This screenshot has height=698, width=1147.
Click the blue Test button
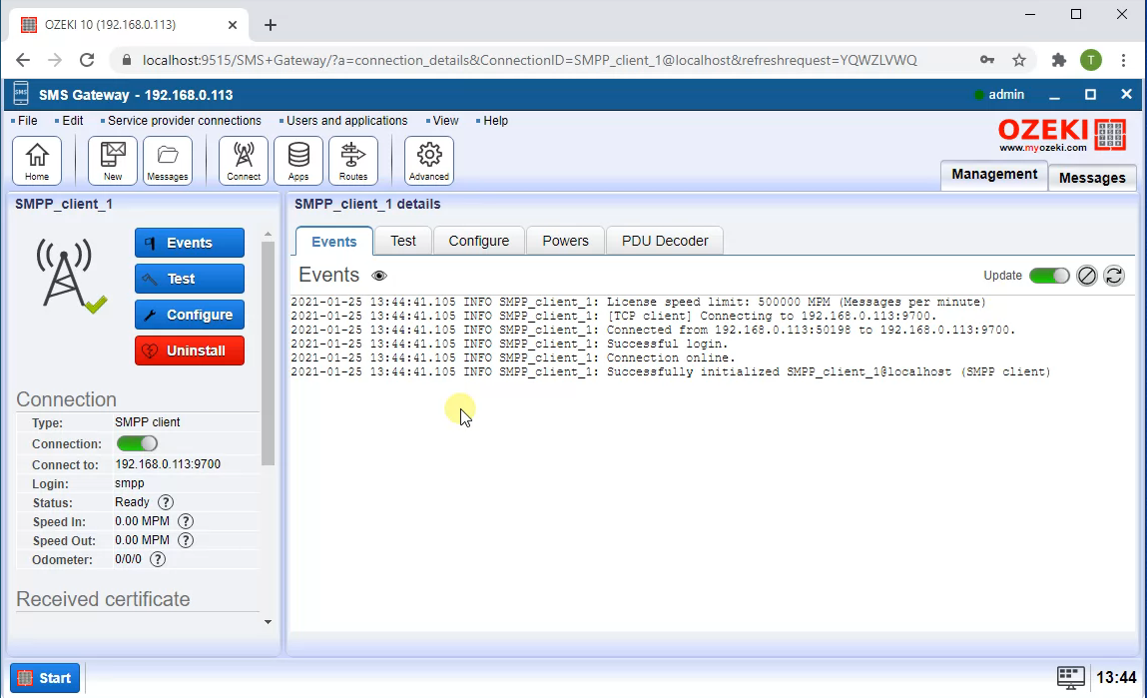(190, 279)
